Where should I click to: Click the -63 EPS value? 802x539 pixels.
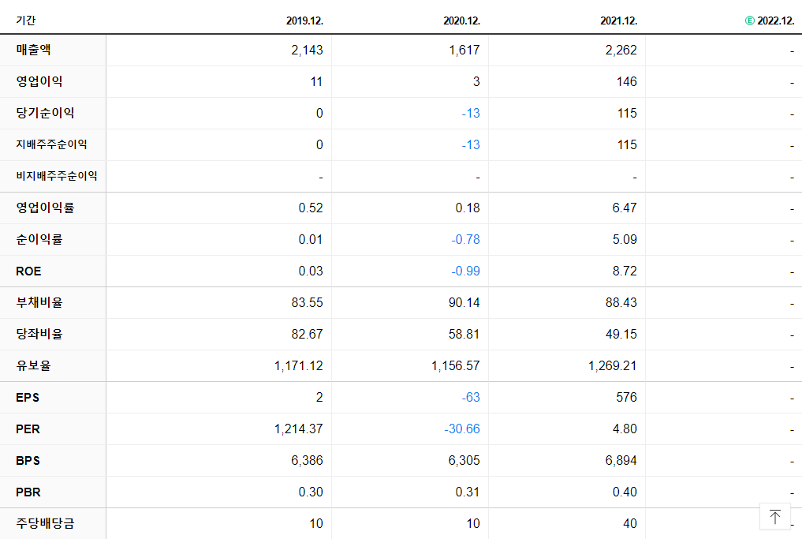point(471,398)
